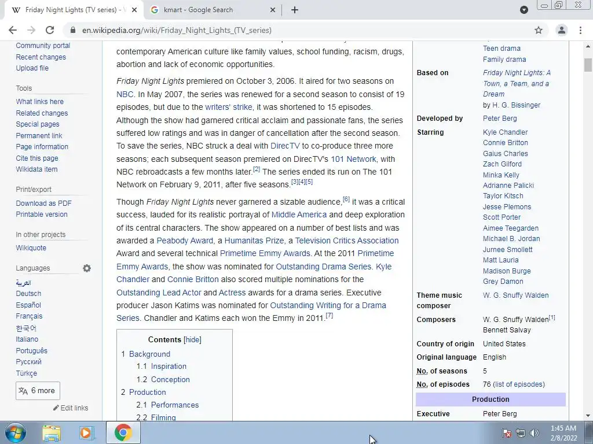593x444 pixels.
Task: Open Special pages link
Action: (38, 124)
